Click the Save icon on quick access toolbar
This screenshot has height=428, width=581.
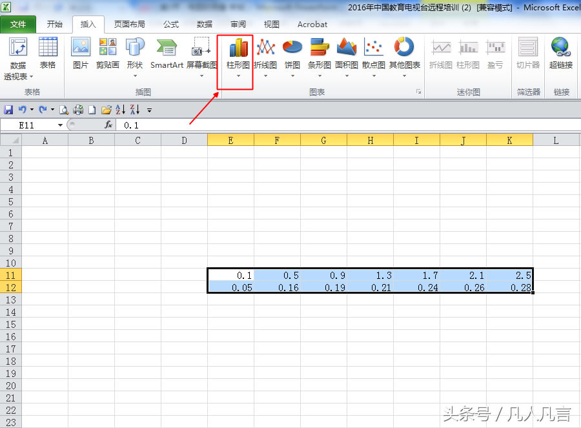8,110
